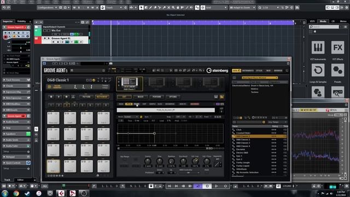The height and width of the screenshot is (197, 350).
Task: Click the Groove Agent play button
Action: tap(59, 97)
